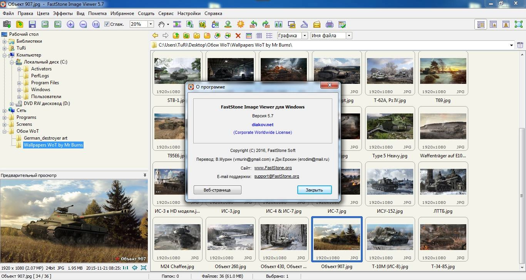The height and width of the screenshot is (280, 526).
Task: Click the actual size 1:1 toolbar icon
Action: [96, 24]
